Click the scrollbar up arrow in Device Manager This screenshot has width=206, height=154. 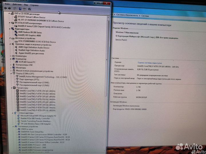pos(108,17)
